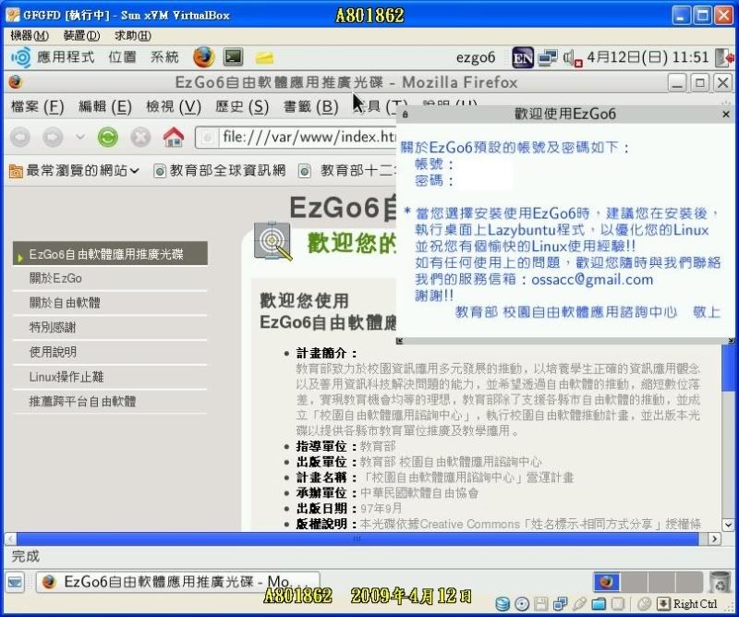Click the 完成 status bar text

click(26, 557)
